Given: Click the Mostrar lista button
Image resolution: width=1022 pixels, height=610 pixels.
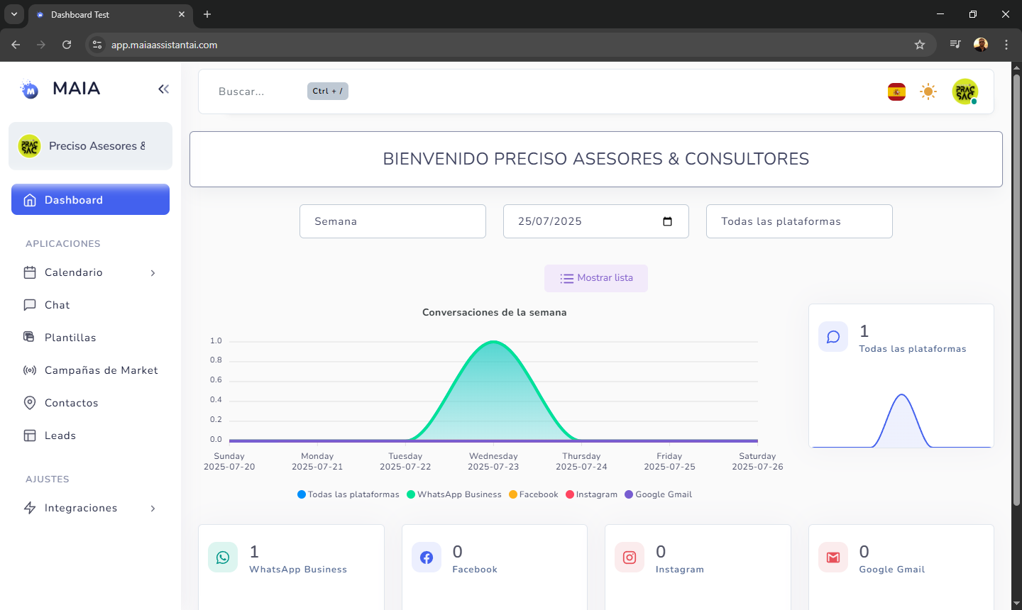Looking at the screenshot, I should tap(596, 278).
